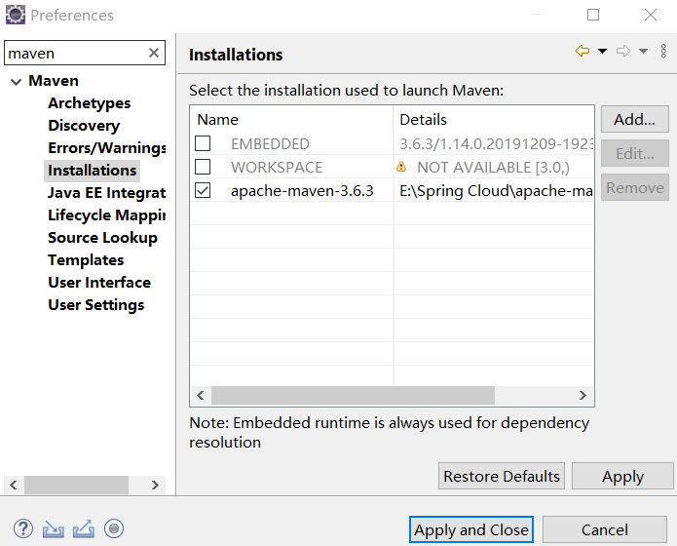Open the Errors/Warnings preference page
This screenshot has width=677, height=546.
[106, 148]
